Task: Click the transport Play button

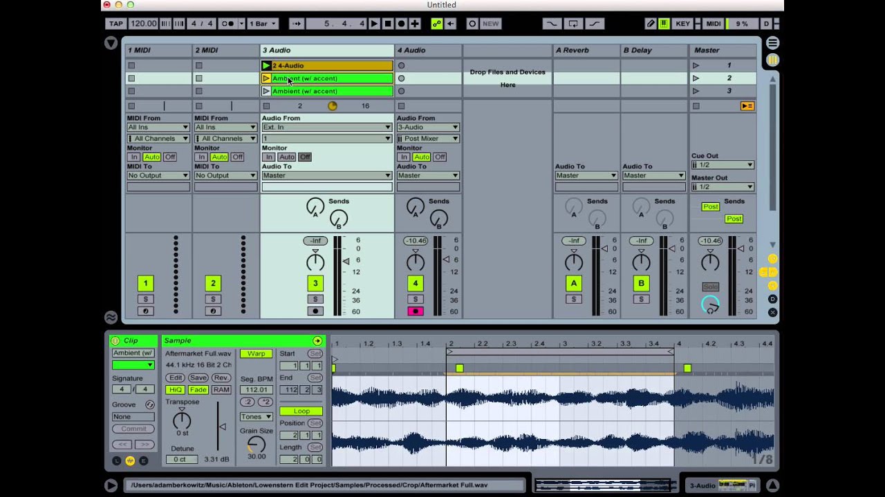Action: pyautogui.click(x=374, y=23)
